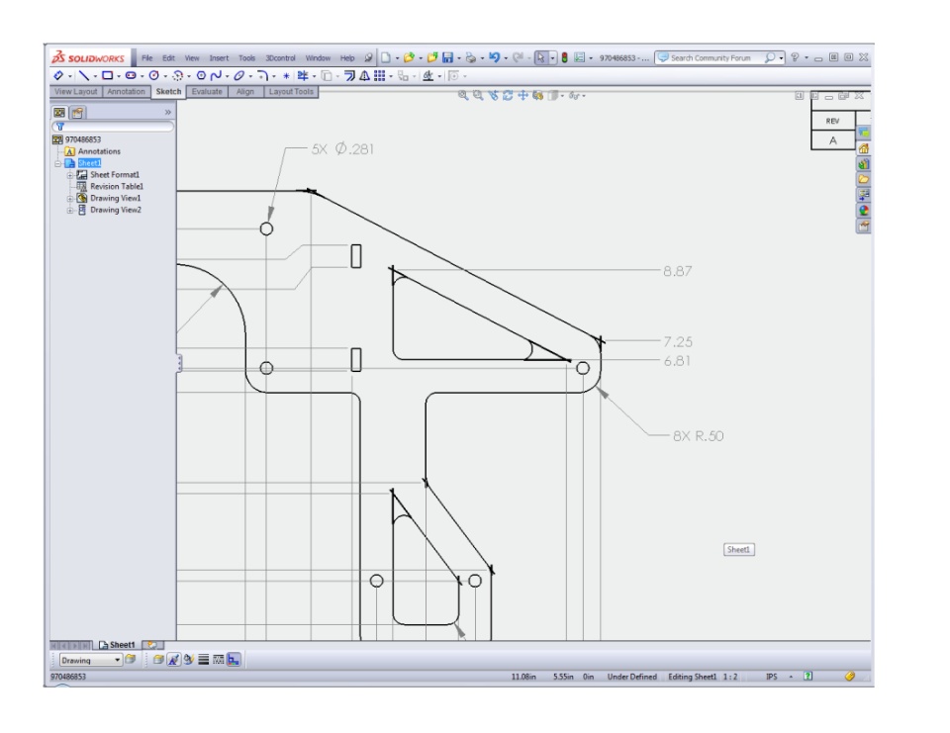Select the Straight Slot sketch tool
The width and height of the screenshot is (950, 733).
pos(131,76)
